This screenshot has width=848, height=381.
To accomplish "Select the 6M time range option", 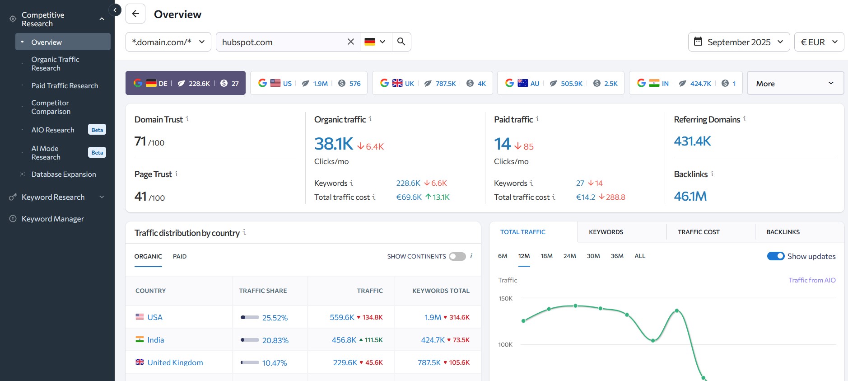I will click(503, 256).
